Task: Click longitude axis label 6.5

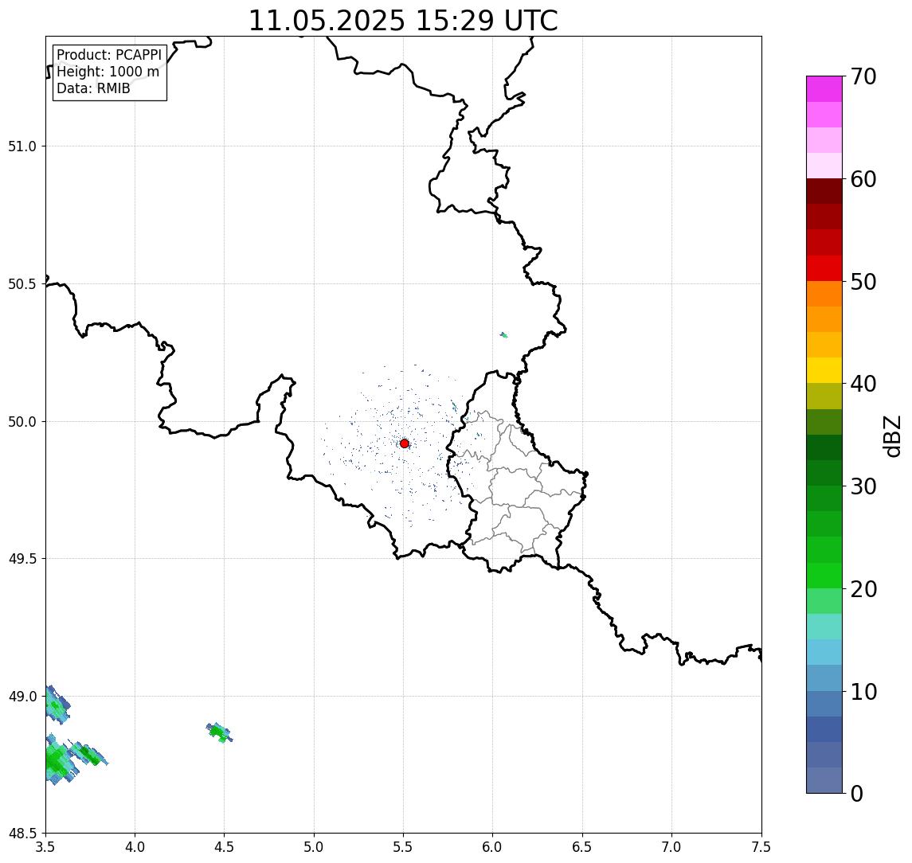Action: click(582, 847)
